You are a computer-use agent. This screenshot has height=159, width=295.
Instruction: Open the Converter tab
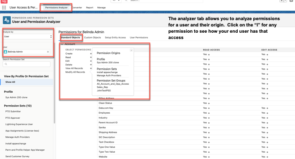tap(77, 8)
